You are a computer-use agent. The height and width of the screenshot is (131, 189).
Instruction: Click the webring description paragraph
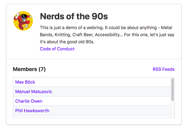coord(107,35)
